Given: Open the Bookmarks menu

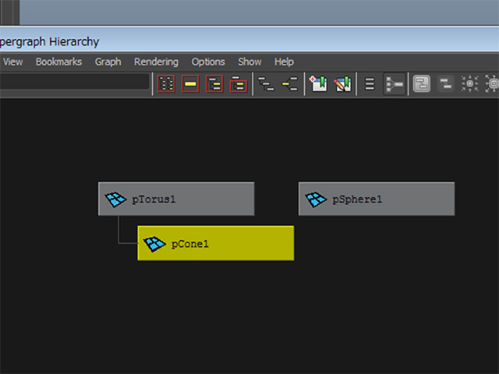Looking at the screenshot, I should click(x=59, y=62).
